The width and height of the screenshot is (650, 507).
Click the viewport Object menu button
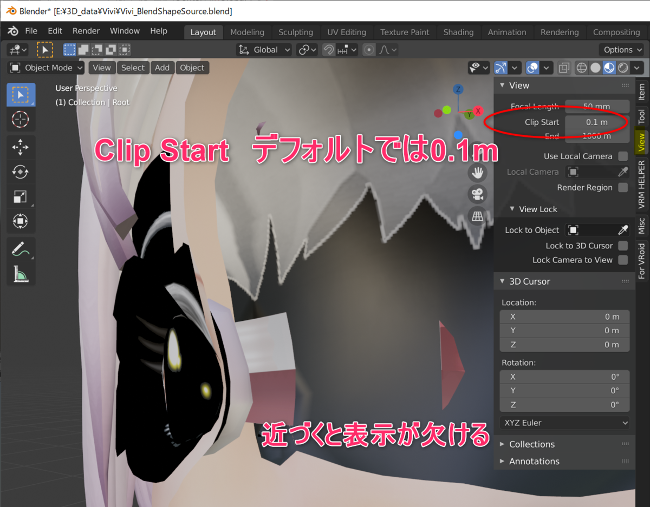click(192, 68)
